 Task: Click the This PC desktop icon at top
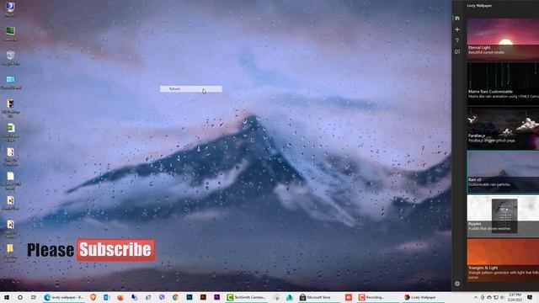click(10, 9)
